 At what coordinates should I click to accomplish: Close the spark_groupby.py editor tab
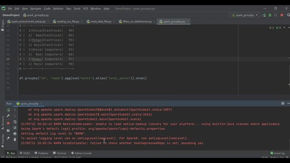(188, 22)
